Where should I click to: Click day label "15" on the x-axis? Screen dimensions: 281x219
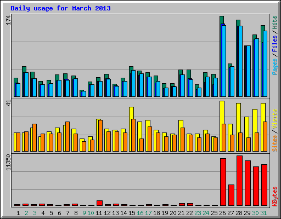(x=132, y=213)
